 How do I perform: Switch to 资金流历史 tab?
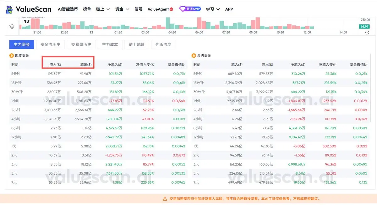coord(50,44)
